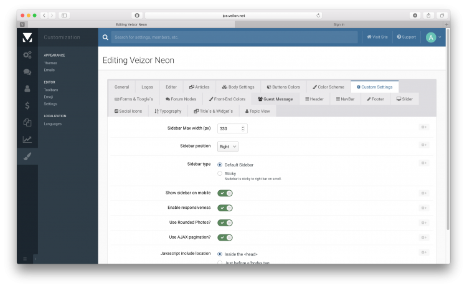
Task: Go forward with Safari forward arrow
Action: pyautogui.click(x=52, y=15)
